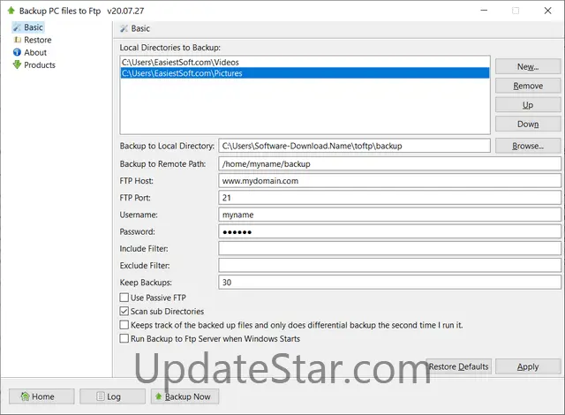Click Browse... for the local backup directory
The height and width of the screenshot is (415, 565).
coord(528,146)
